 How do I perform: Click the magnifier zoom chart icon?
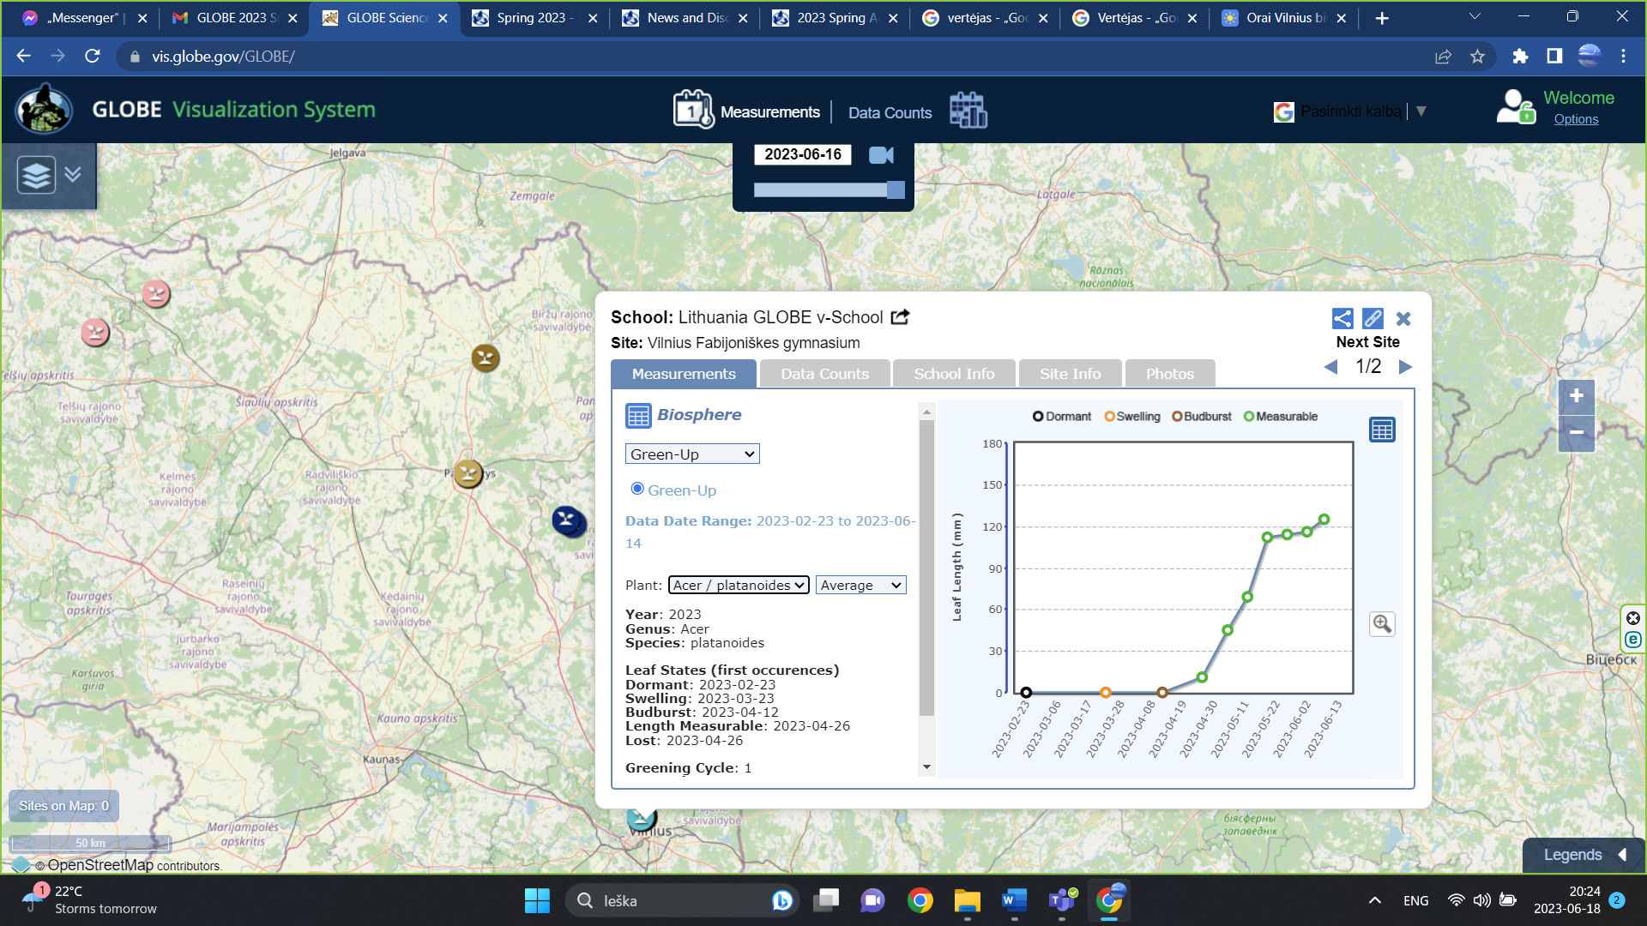(x=1382, y=623)
